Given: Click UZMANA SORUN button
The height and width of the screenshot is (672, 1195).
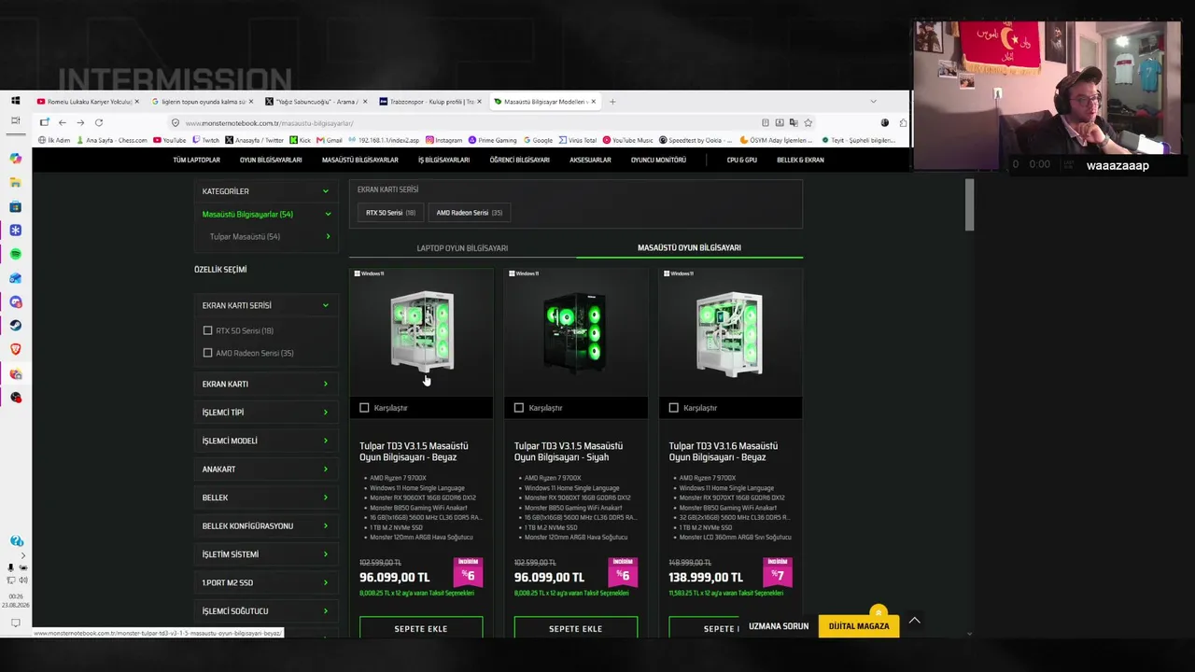Looking at the screenshot, I should 779,626.
